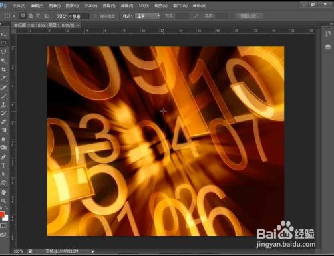Viewport: 334px width, 256px height.
Task: Select the Rectangular Marquee tool
Action: point(3,43)
